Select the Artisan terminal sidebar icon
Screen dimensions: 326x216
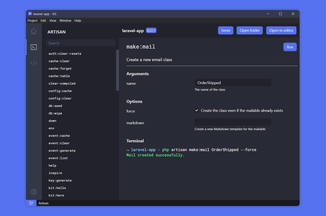point(34,47)
